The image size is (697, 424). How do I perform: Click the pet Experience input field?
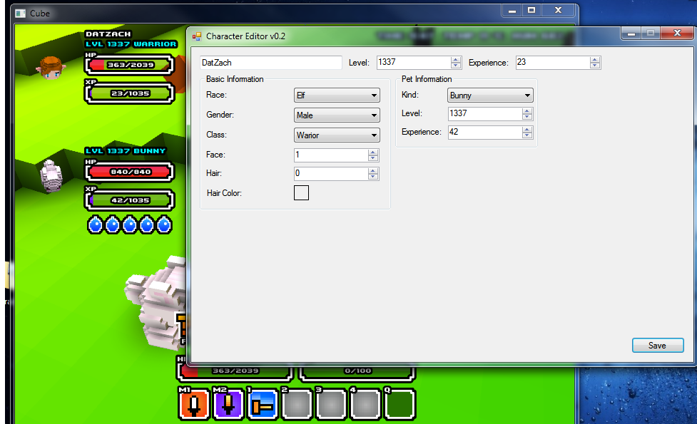[484, 133]
